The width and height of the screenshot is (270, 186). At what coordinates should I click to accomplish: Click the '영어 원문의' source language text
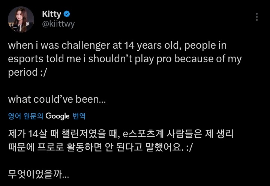[25, 116]
